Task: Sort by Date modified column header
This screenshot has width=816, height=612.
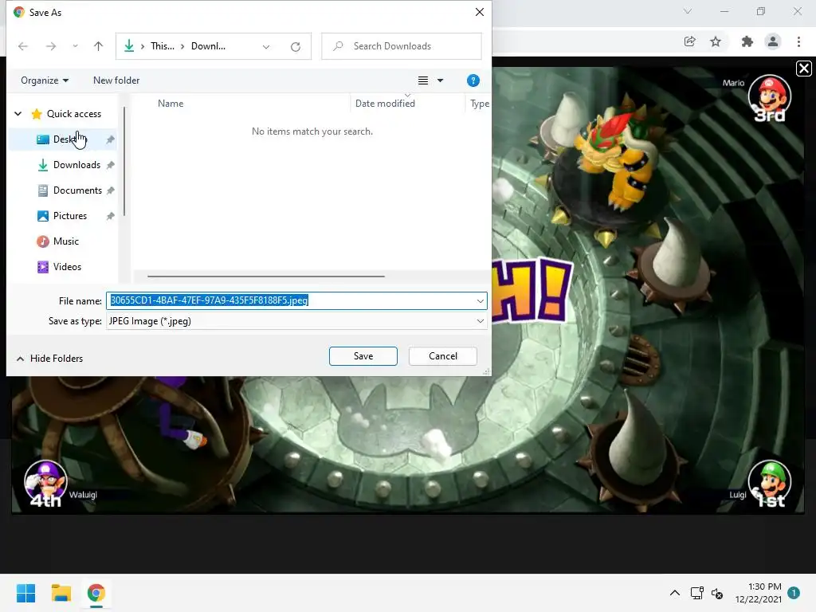Action: 385,104
